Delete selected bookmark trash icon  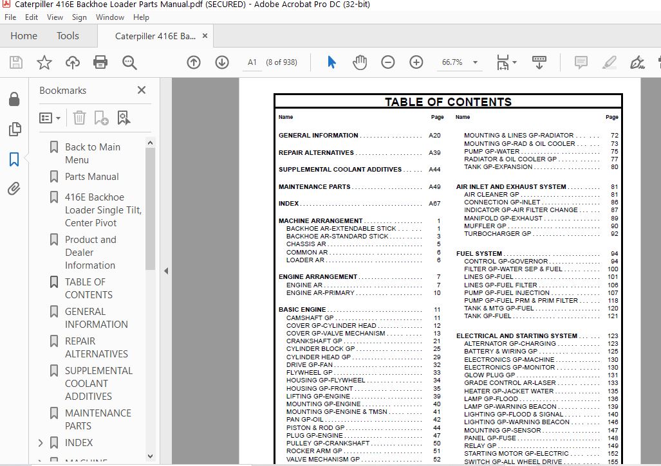coord(79,118)
